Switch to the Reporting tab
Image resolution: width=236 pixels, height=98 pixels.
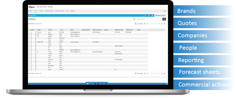(x=72, y=11)
